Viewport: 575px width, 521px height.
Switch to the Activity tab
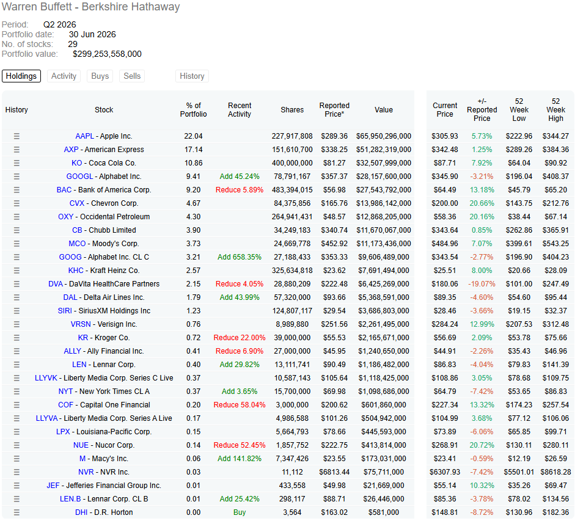pyautogui.click(x=64, y=76)
